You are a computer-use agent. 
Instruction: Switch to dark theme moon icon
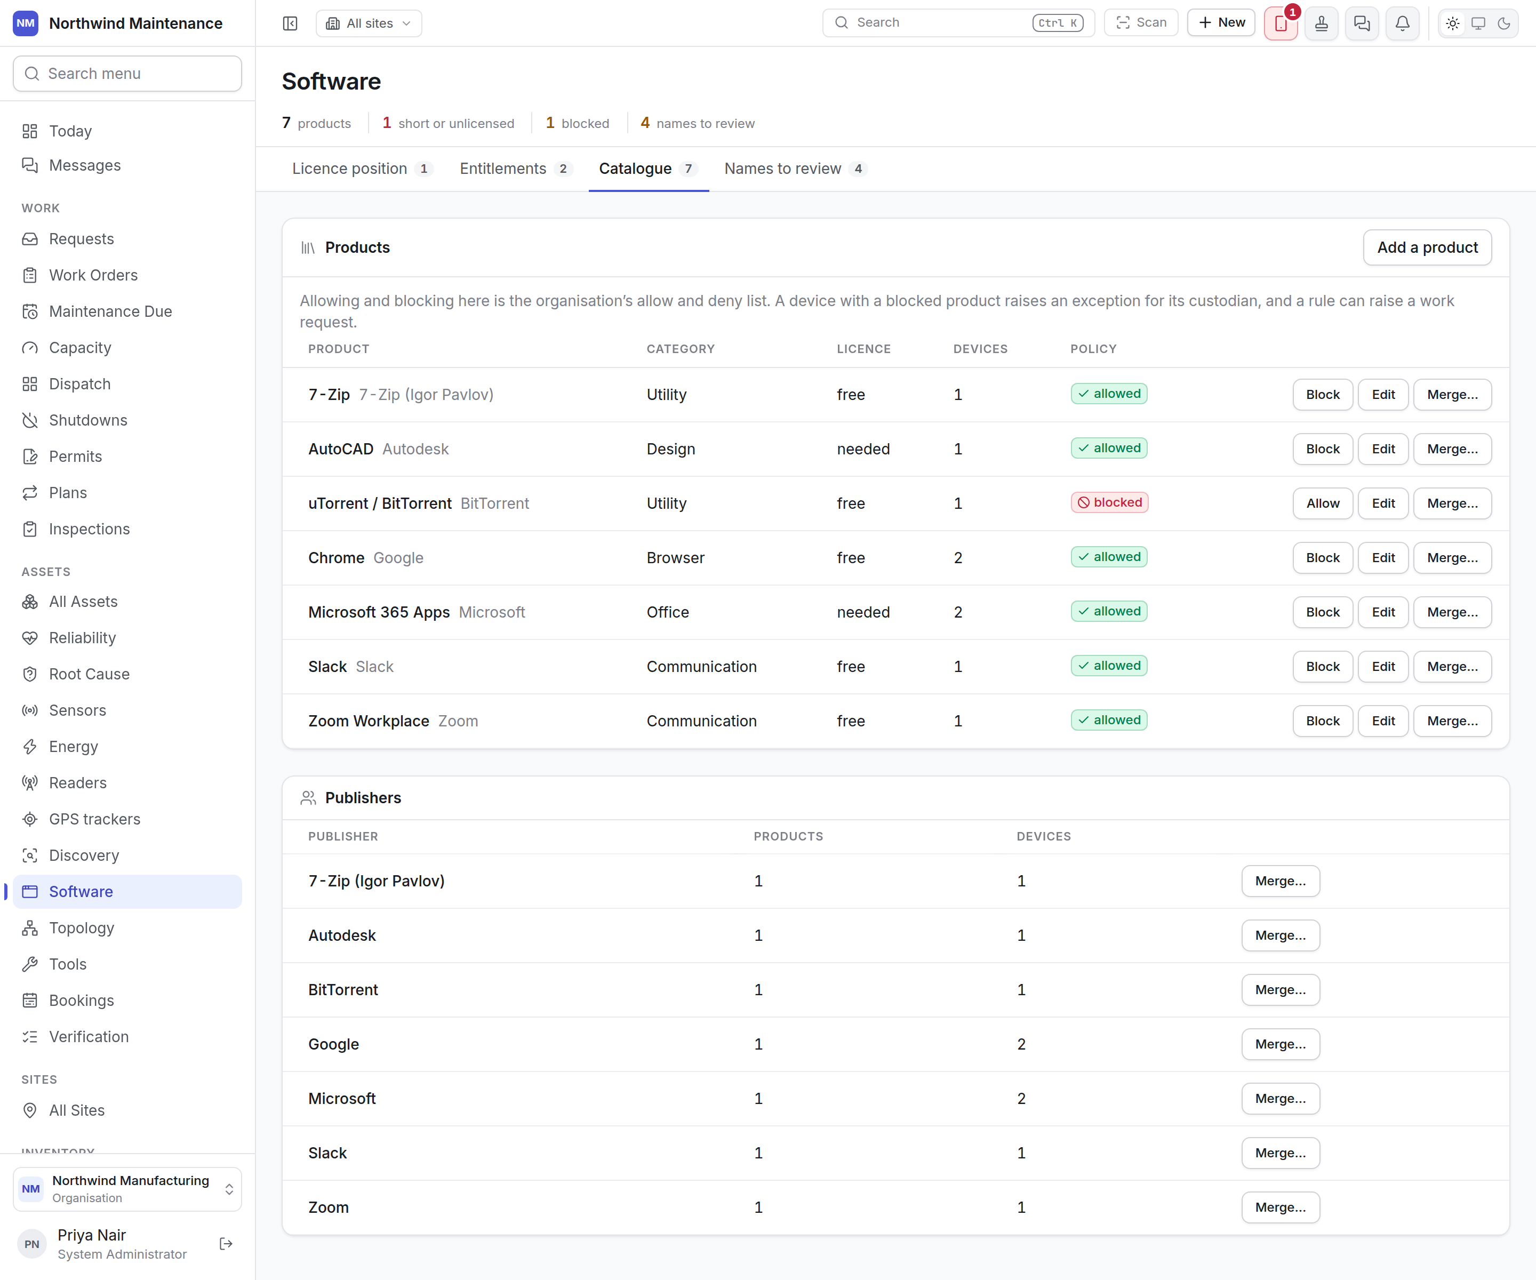click(x=1504, y=23)
